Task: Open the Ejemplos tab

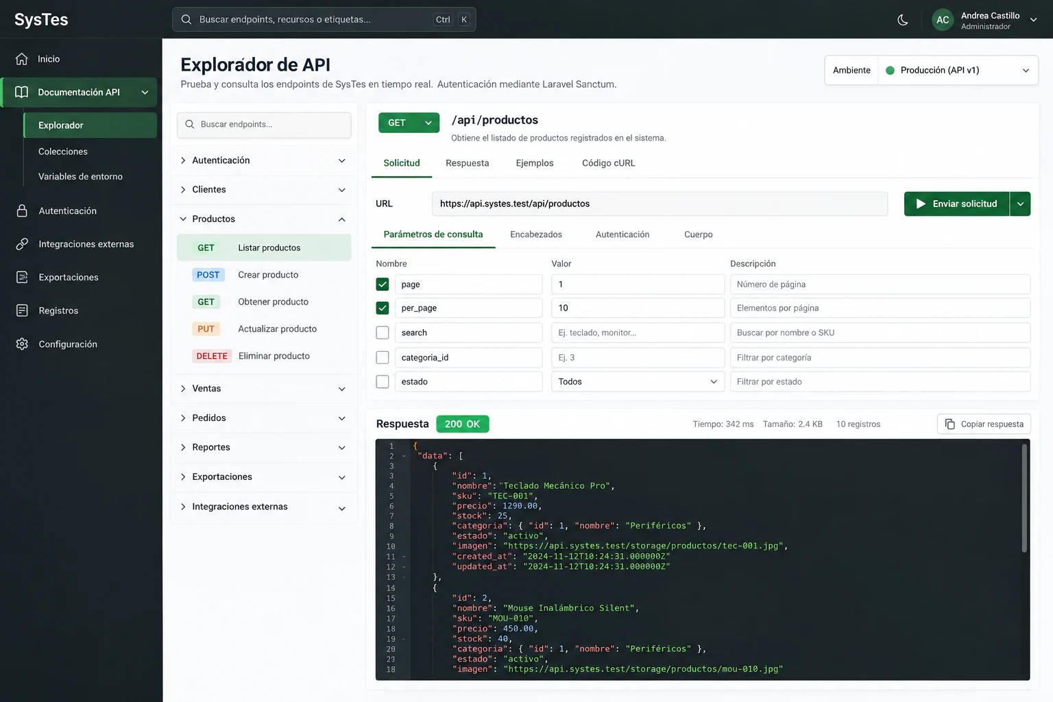Action: click(535, 163)
